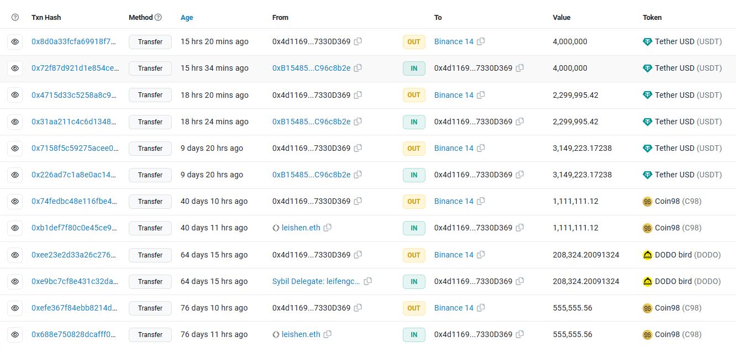
Task: Click eye icon for txn 0xefe367f84ebb8214d
Action: pos(15,308)
